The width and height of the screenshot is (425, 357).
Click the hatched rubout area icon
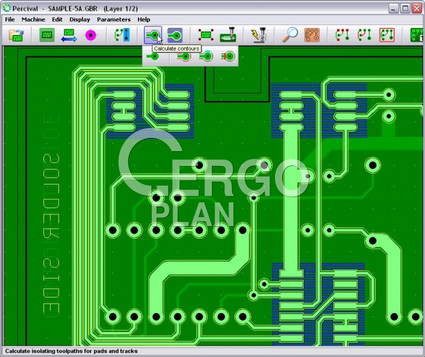pyautogui.click(x=175, y=35)
